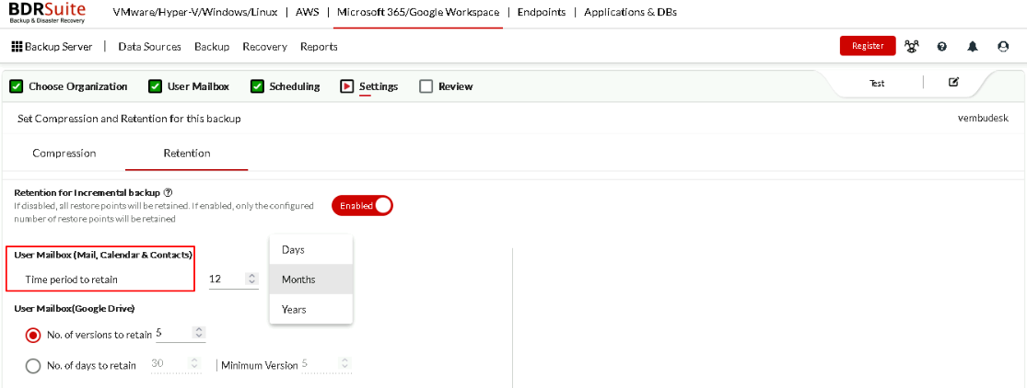Choose Days from the time unit dropdown
Image resolution: width=1027 pixels, height=388 pixels.
[x=311, y=249]
